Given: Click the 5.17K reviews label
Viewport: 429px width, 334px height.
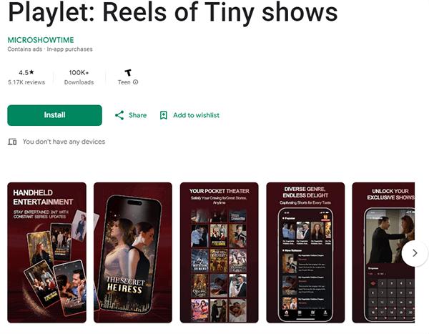Looking at the screenshot, I should [26, 82].
